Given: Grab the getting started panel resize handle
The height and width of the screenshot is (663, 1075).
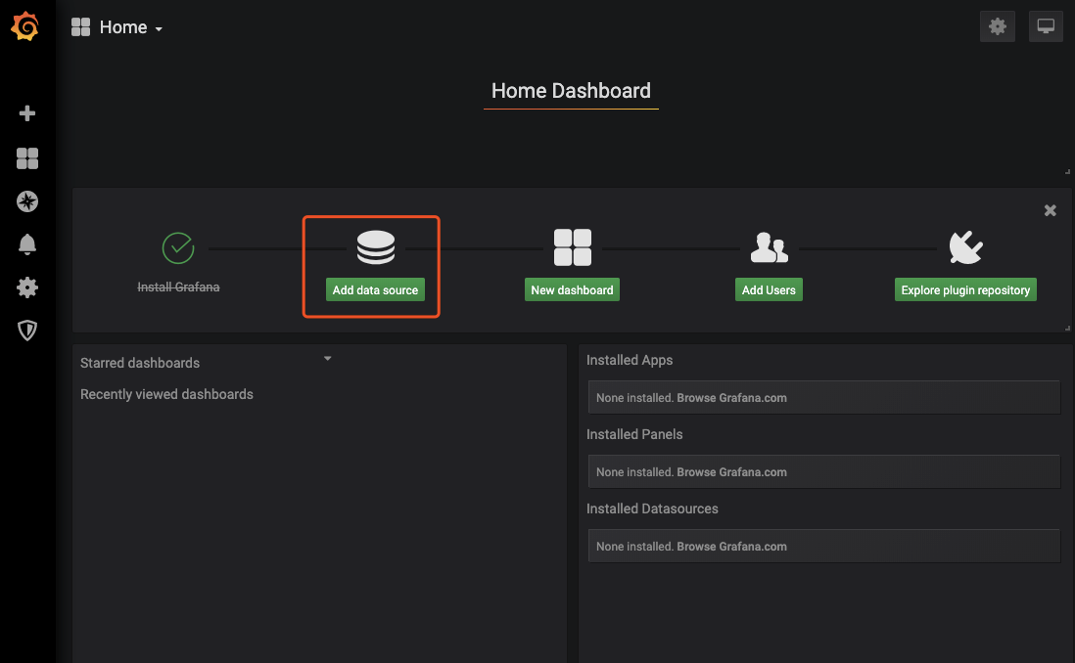Looking at the screenshot, I should pyautogui.click(x=1067, y=328).
